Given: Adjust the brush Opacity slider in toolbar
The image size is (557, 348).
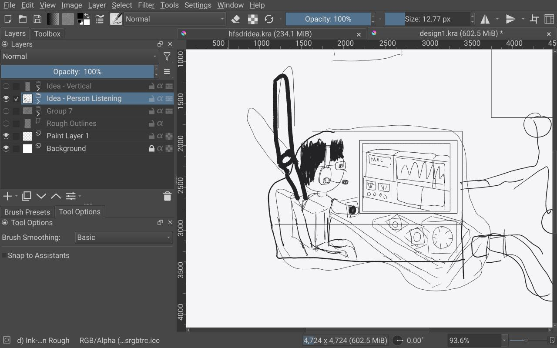Looking at the screenshot, I should click(x=328, y=19).
